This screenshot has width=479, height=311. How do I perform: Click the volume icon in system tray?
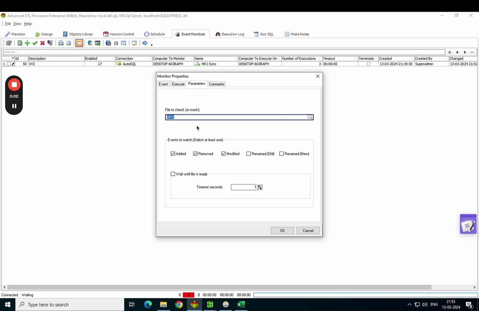tap(425, 305)
